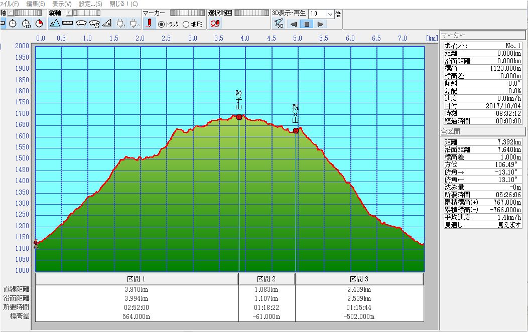Image resolution: width=528 pixels, height=332 pixels.
Task: Select the ruler vertical-axis icon
Action: click(68, 24)
